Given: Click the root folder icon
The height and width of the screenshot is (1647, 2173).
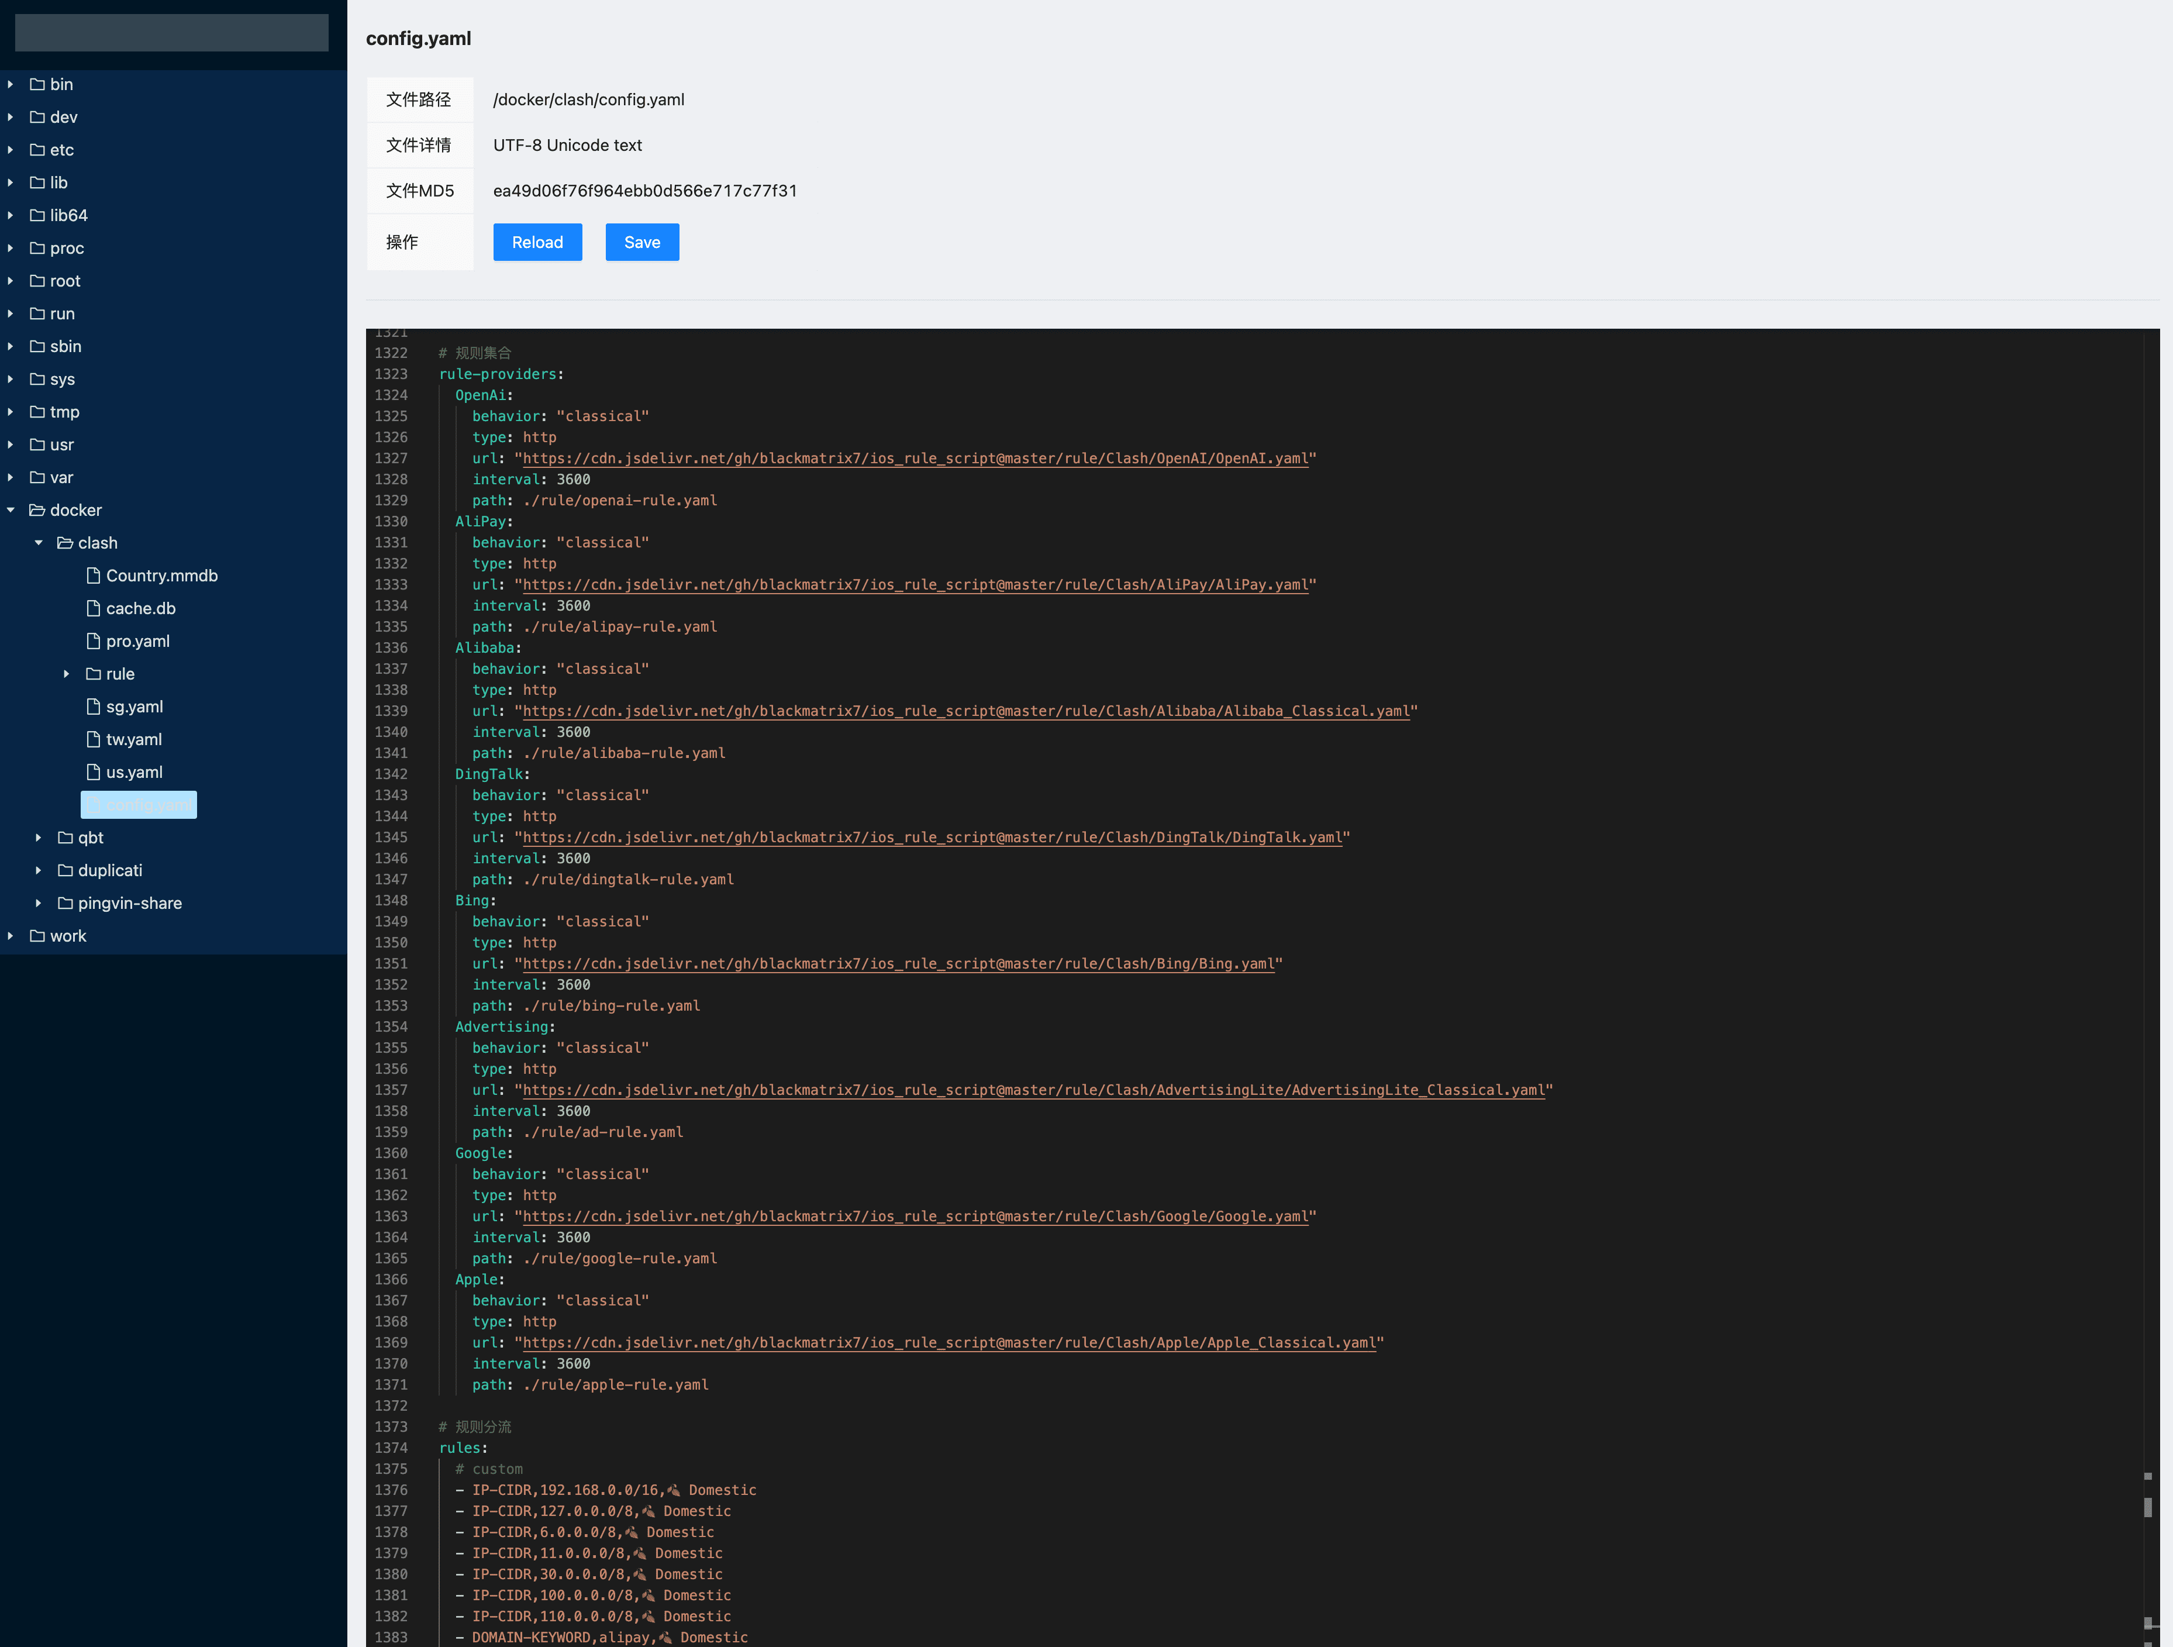Looking at the screenshot, I should [x=37, y=281].
